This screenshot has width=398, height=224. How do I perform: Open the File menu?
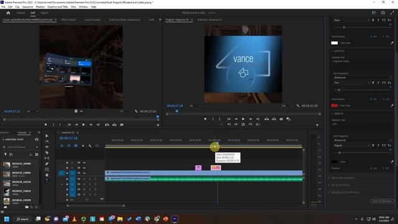point(3,7)
